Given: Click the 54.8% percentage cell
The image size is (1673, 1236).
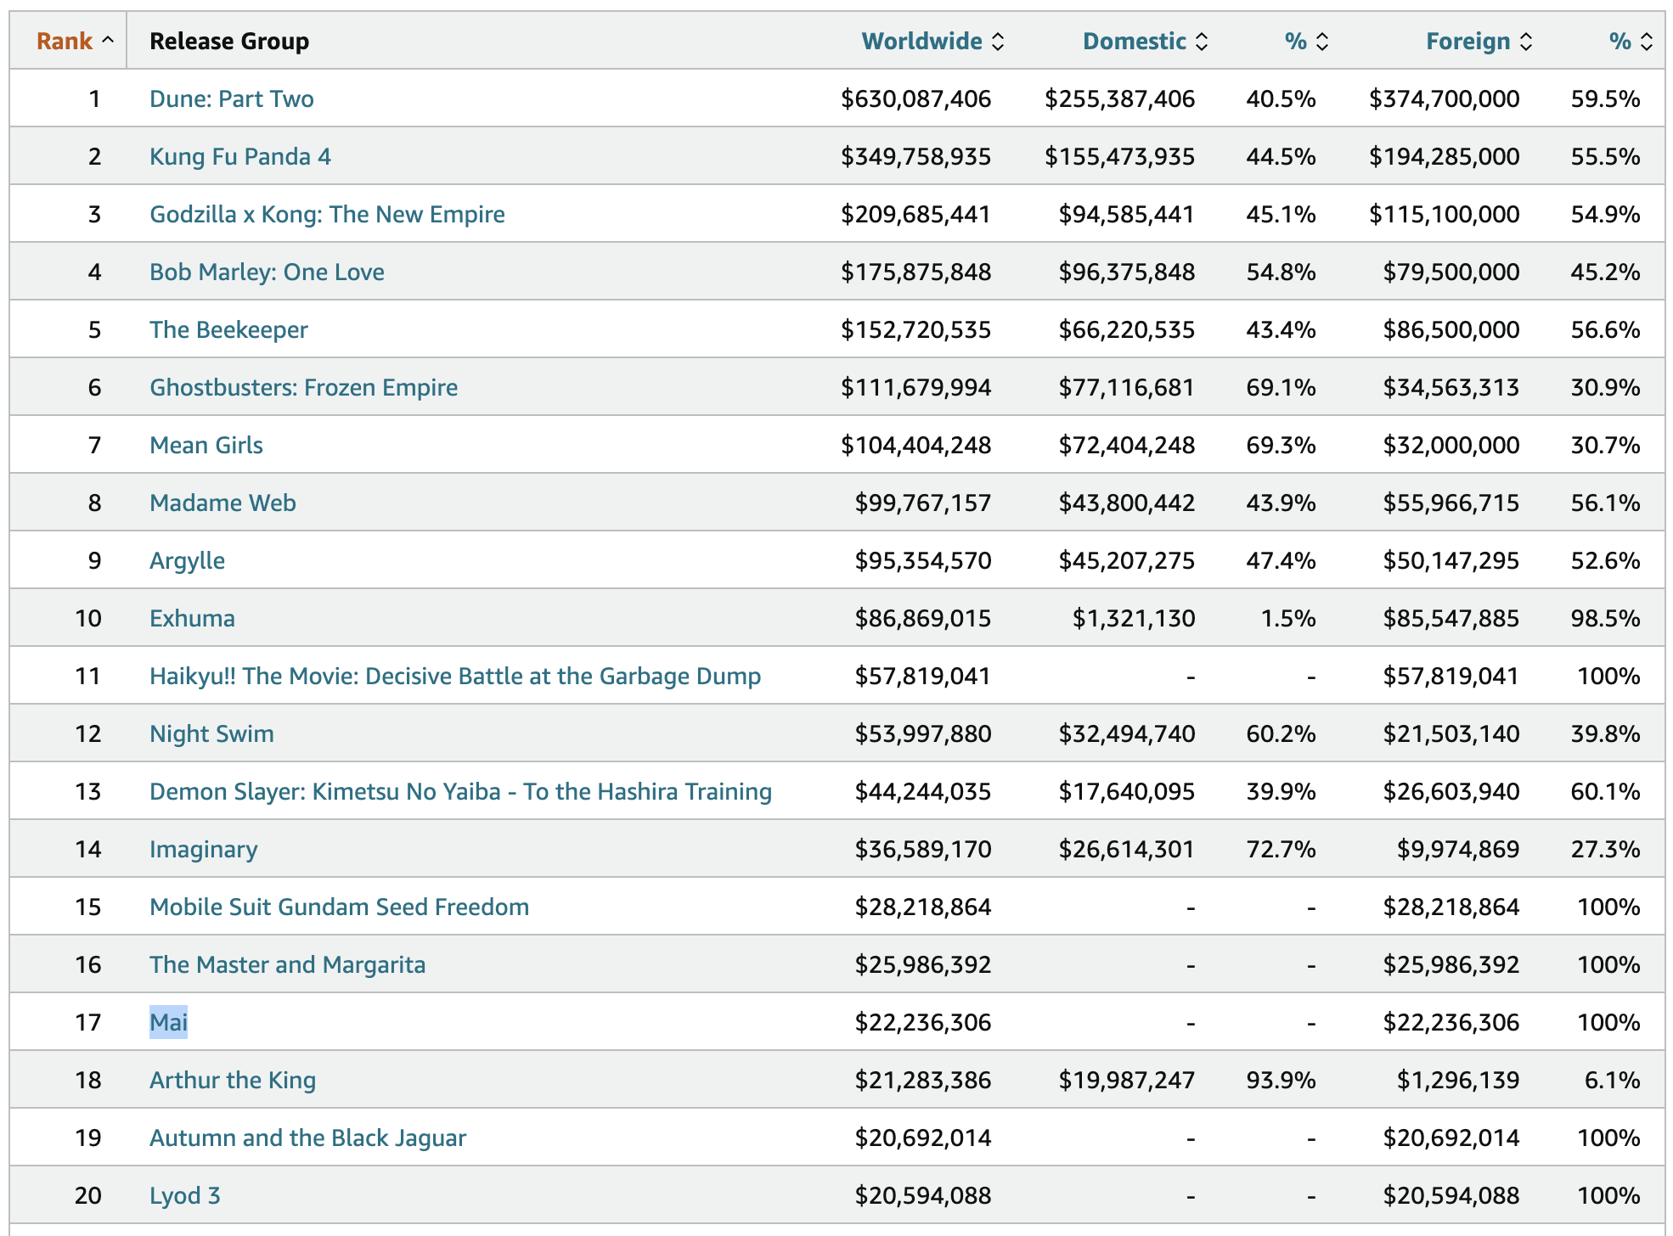Looking at the screenshot, I should coord(1281,272).
